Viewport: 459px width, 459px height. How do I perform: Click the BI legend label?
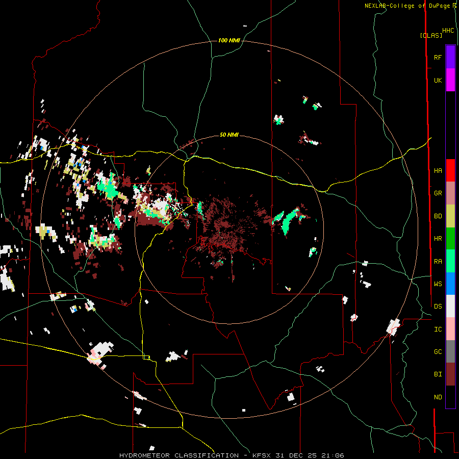438,374
